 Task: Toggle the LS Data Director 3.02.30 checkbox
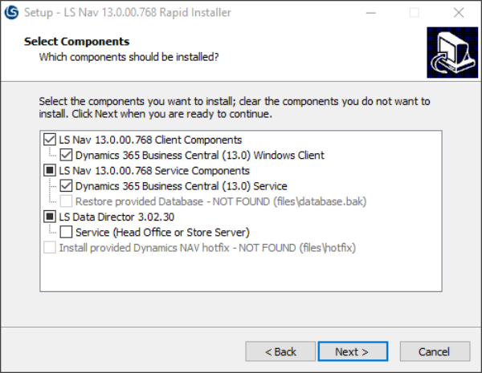point(49,217)
